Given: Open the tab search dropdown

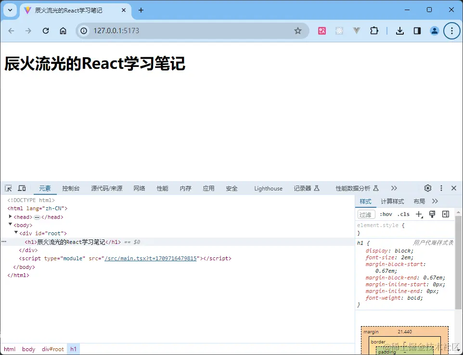Looking at the screenshot, I should pyautogui.click(x=10, y=10).
